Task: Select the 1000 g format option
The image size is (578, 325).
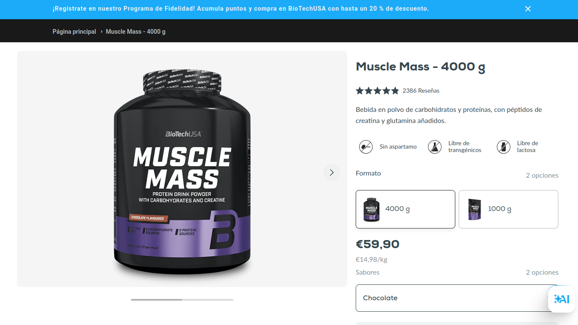Action: pyautogui.click(x=508, y=209)
